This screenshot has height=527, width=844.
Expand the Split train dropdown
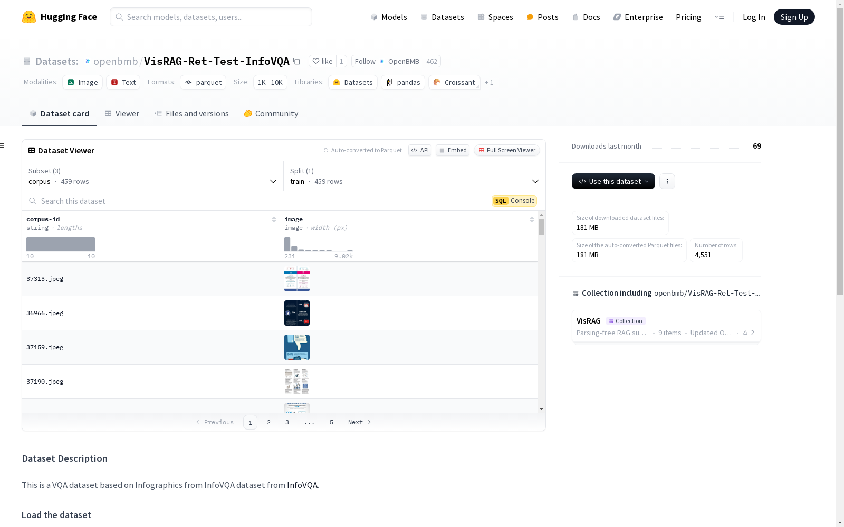[x=415, y=176]
